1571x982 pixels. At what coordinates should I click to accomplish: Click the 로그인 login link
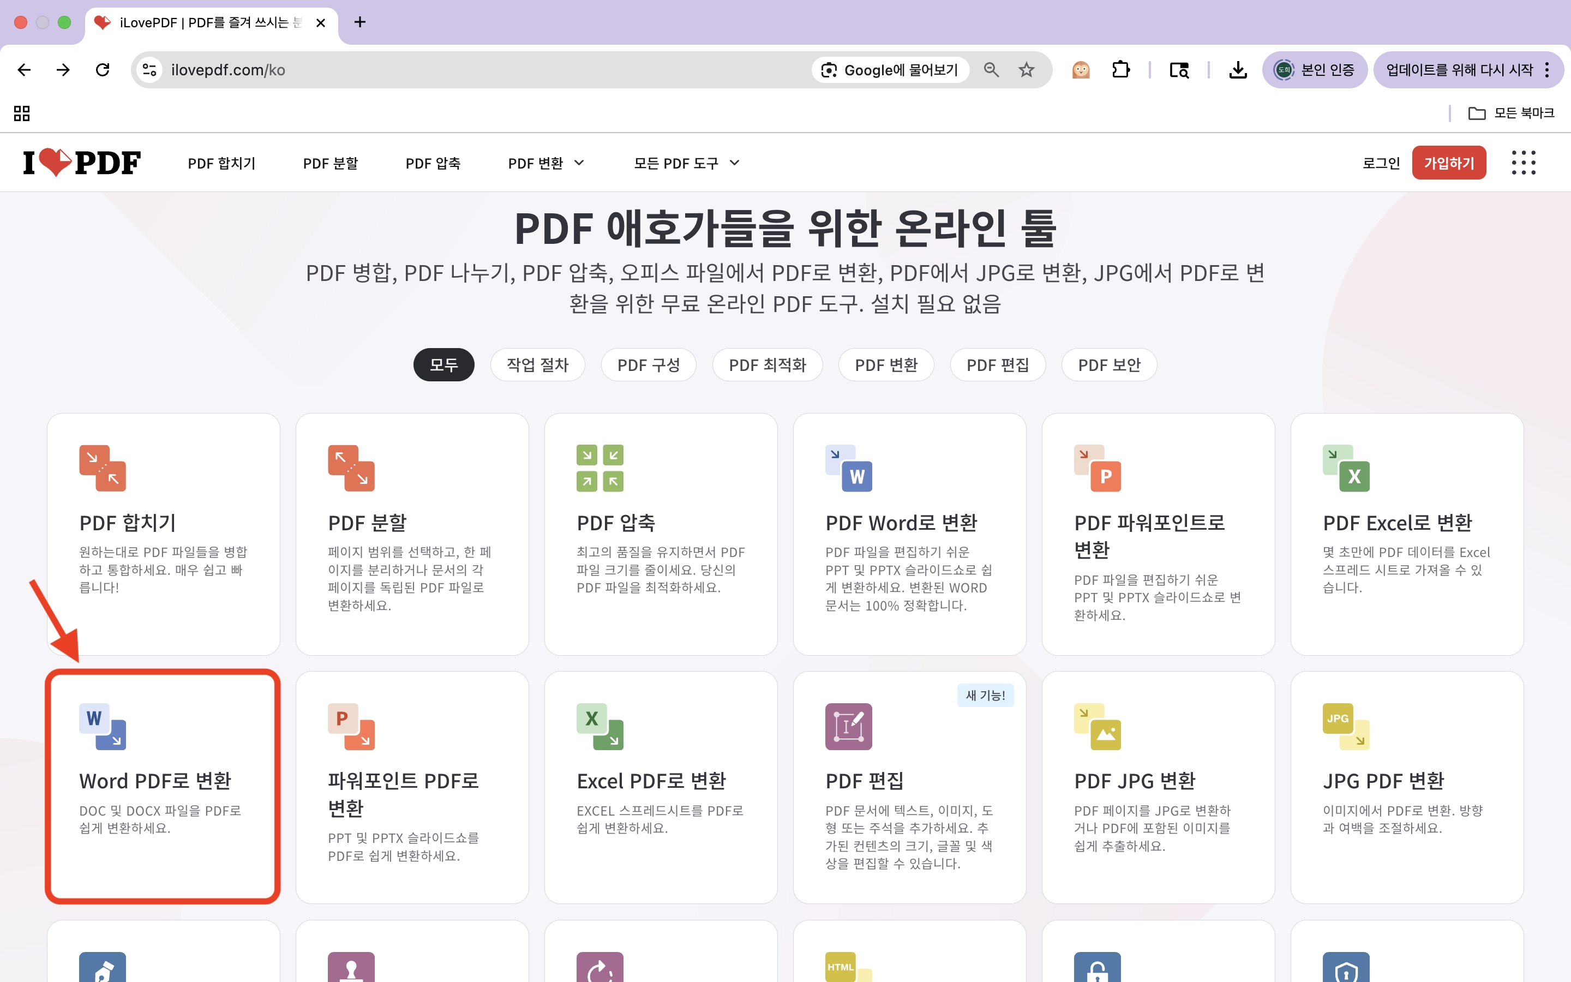coord(1380,163)
